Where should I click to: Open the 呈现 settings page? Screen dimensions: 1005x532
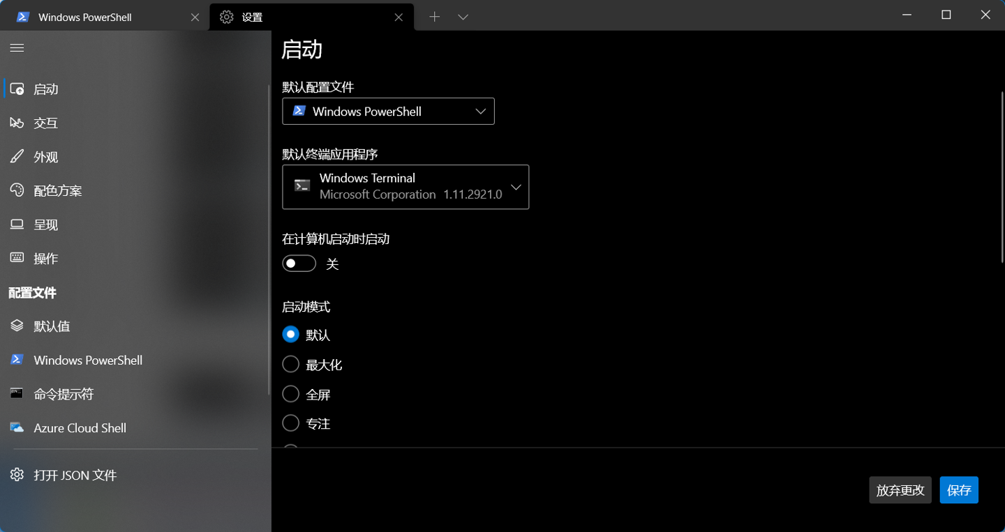coord(135,225)
